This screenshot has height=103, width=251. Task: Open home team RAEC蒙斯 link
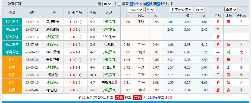tap(53, 52)
